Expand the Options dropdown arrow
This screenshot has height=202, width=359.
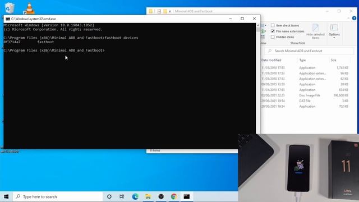tap(334, 38)
